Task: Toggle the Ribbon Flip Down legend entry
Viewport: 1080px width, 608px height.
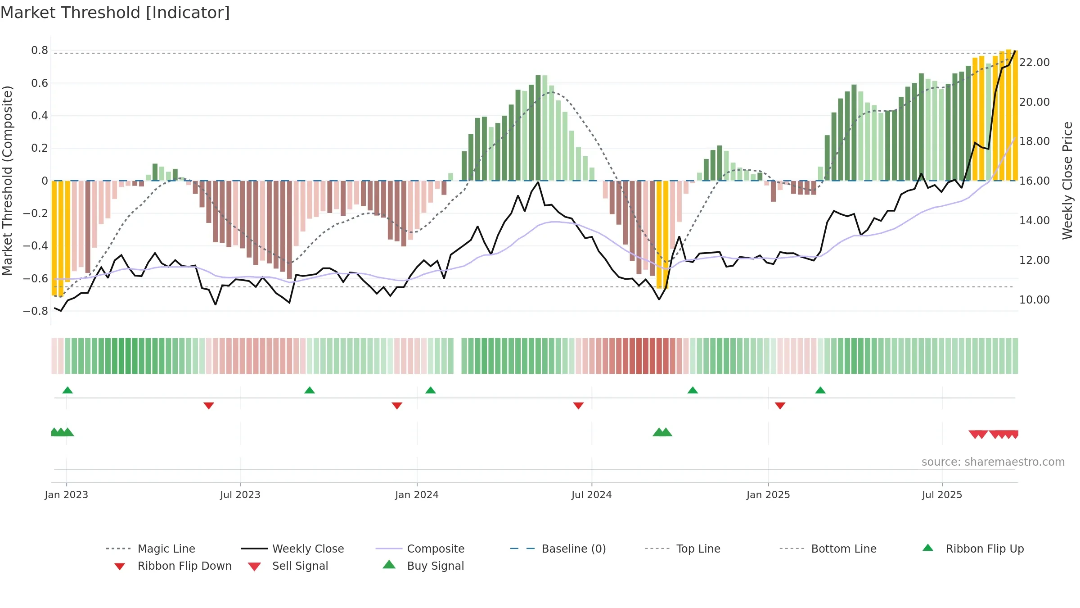Action: click(x=173, y=566)
